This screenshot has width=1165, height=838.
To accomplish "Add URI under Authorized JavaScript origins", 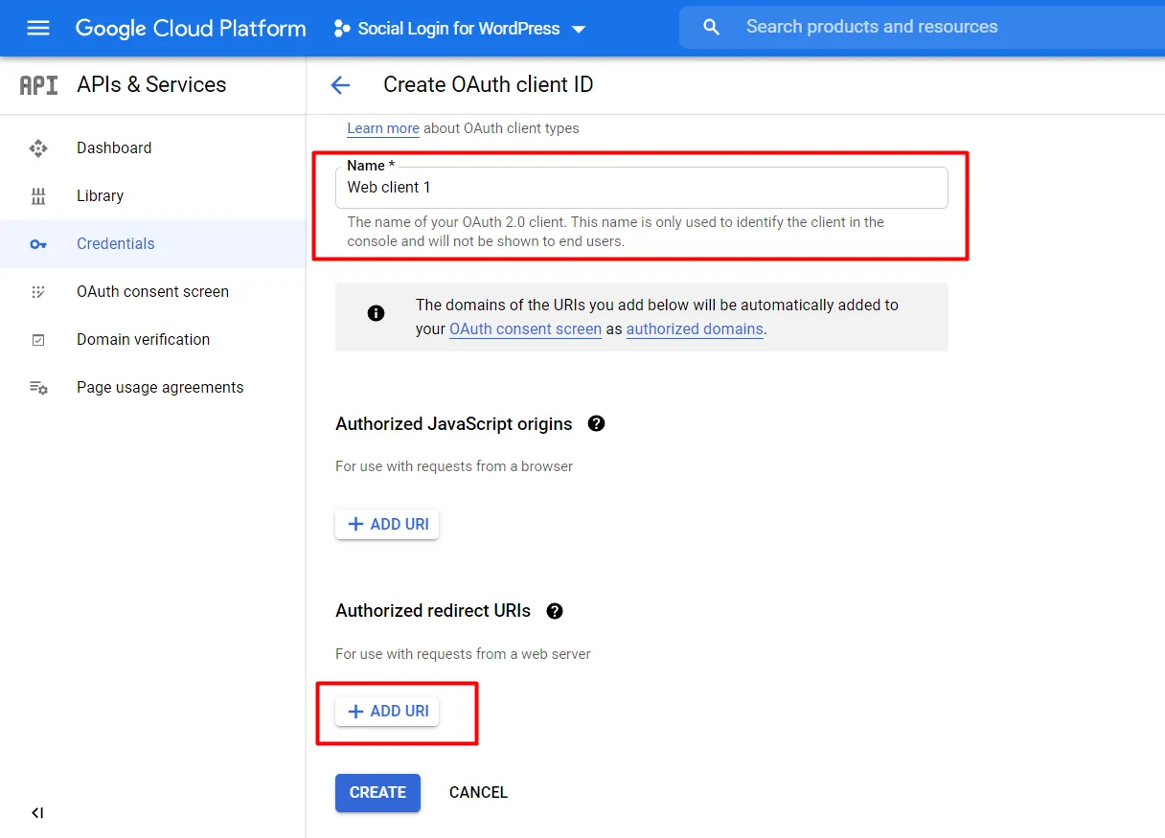I will tap(387, 524).
